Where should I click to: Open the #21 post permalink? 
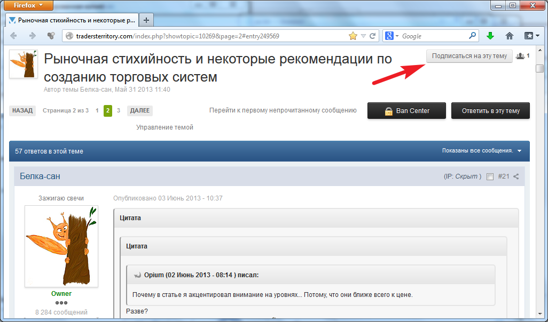pyautogui.click(x=504, y=176)
